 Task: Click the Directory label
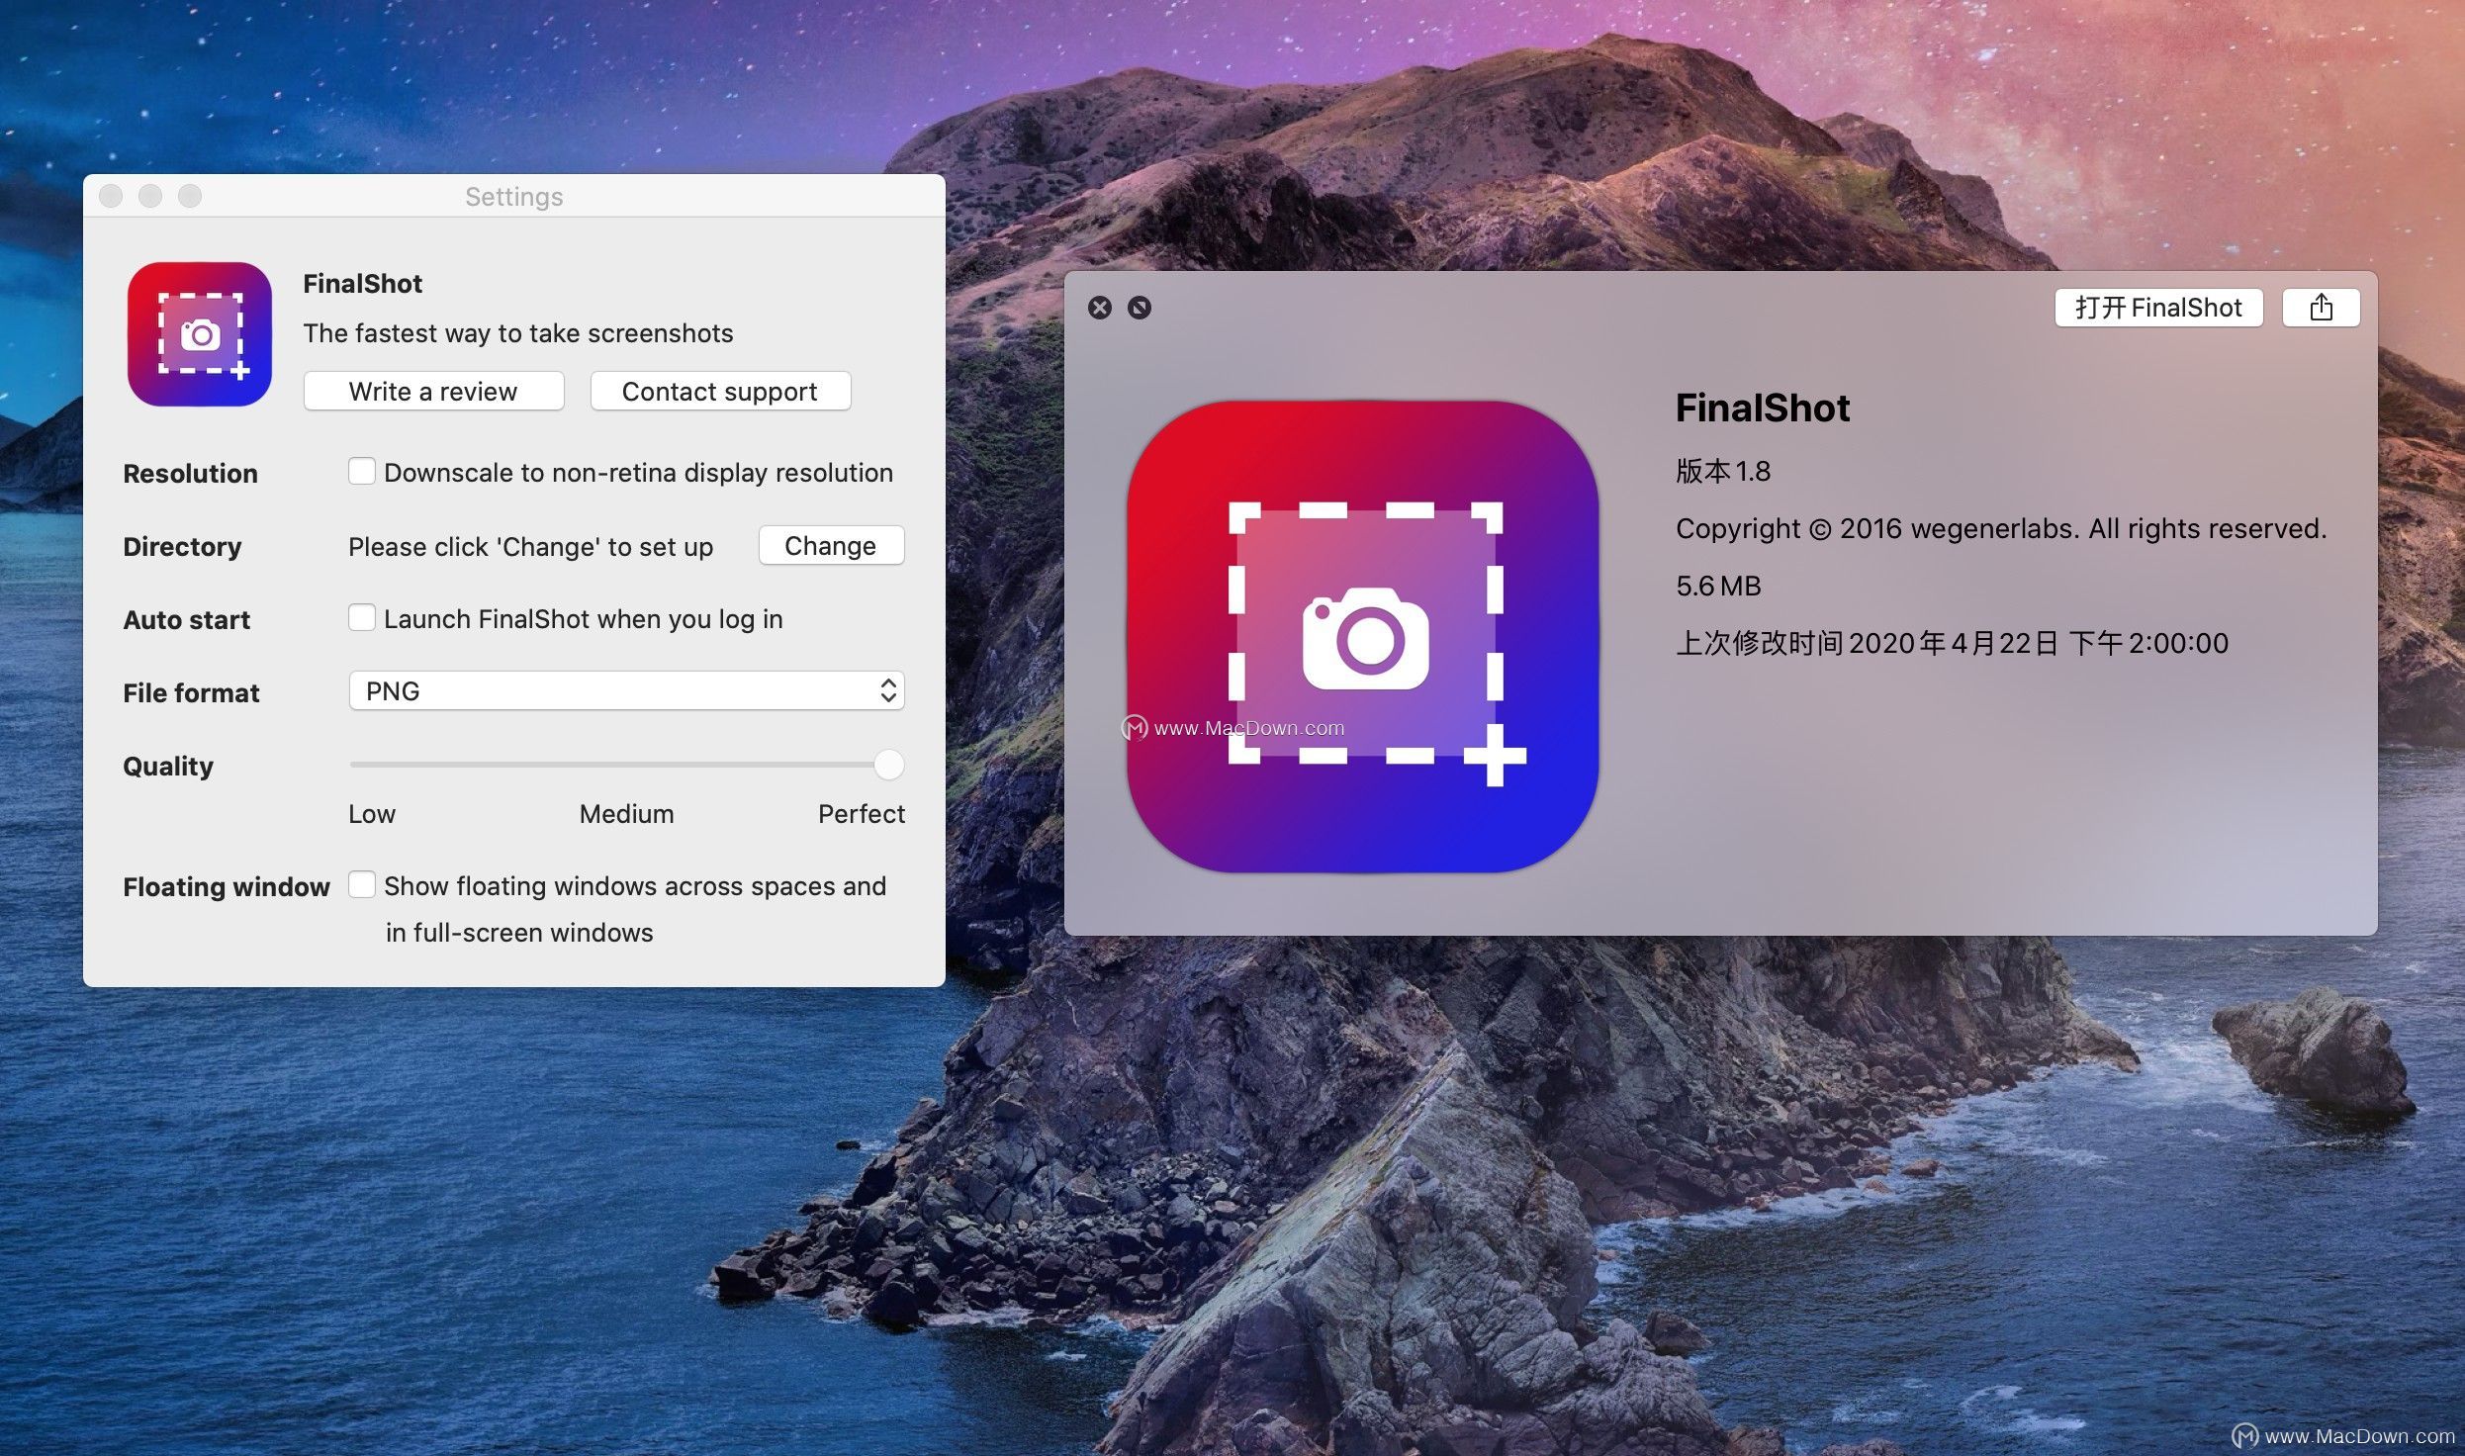pos(182,547)
